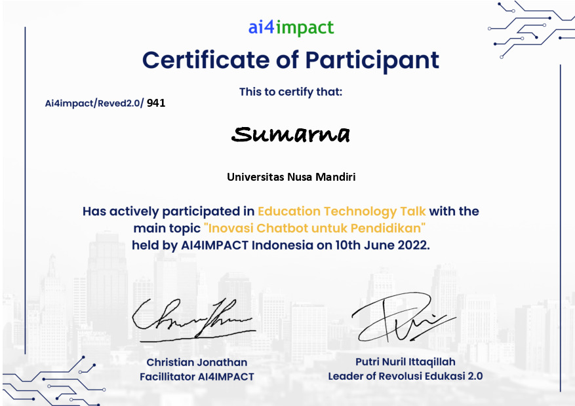Click the title "Facillitator AI4IMPACT"
This screenshot has width=575, height=406.
click(x=197, y=377)
